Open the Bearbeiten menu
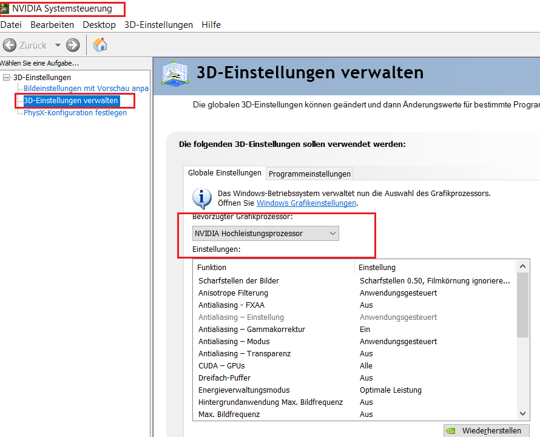540x437 pixels. (52, 25)
